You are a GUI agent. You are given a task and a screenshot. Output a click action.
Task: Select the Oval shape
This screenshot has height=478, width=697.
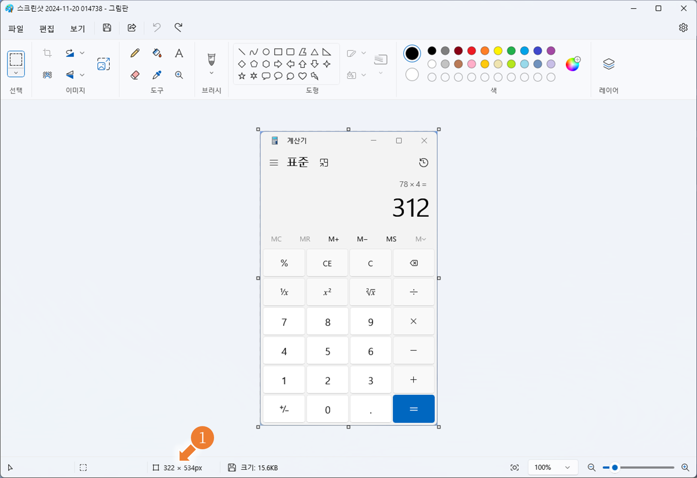[x=266, y=52]
